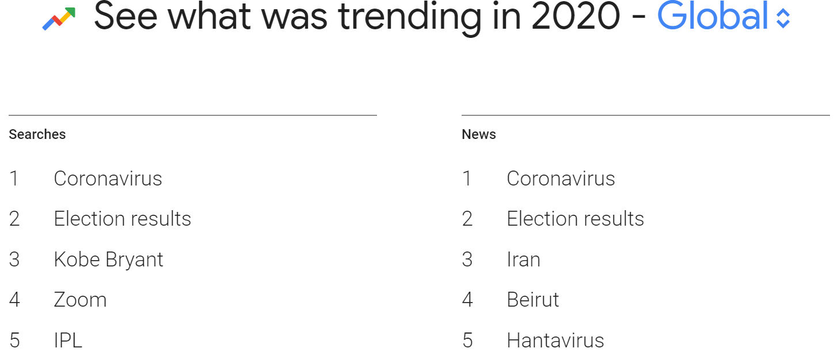The image size is (834, 352).
Task: Click Coronavirus in the News list
Action: pos(561,179)
